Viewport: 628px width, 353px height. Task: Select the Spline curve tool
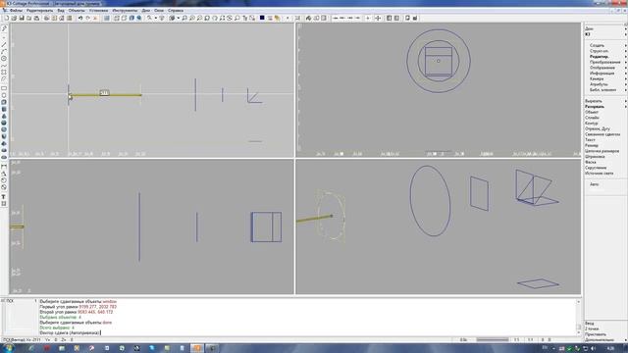(4, 66)
